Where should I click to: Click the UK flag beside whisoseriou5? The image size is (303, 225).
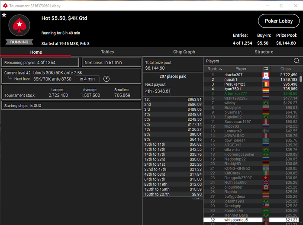coord(266,220)
